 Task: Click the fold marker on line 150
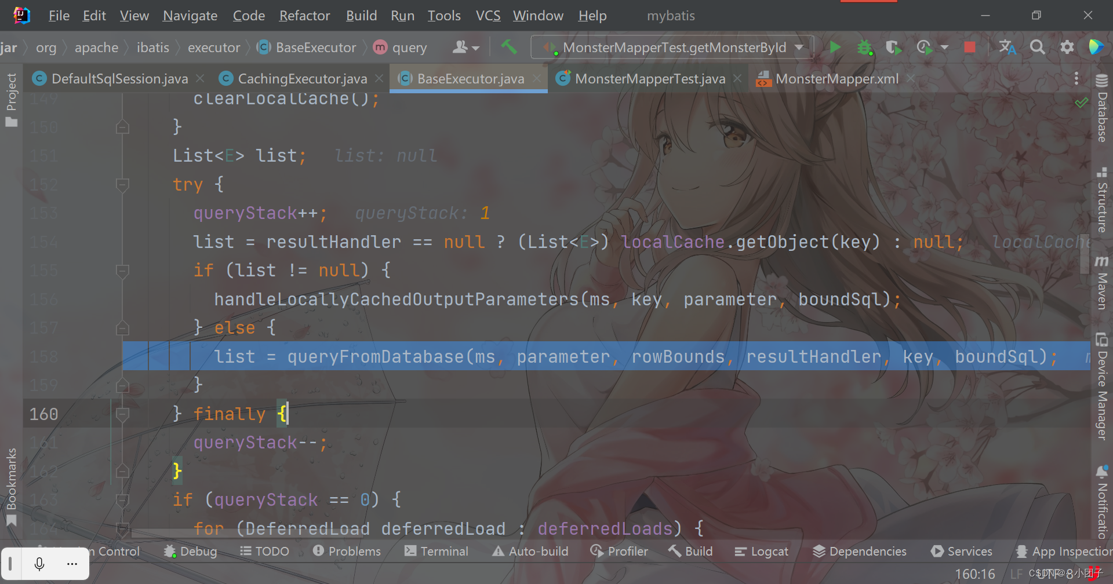click(122, 127)
